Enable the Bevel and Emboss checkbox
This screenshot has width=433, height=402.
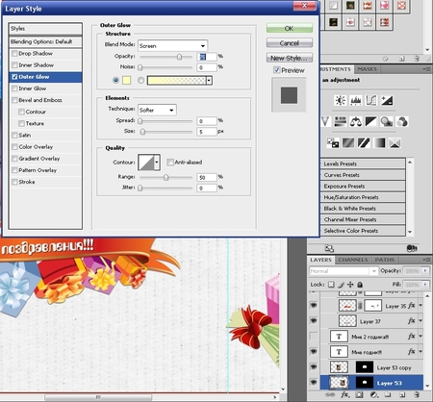14,100
